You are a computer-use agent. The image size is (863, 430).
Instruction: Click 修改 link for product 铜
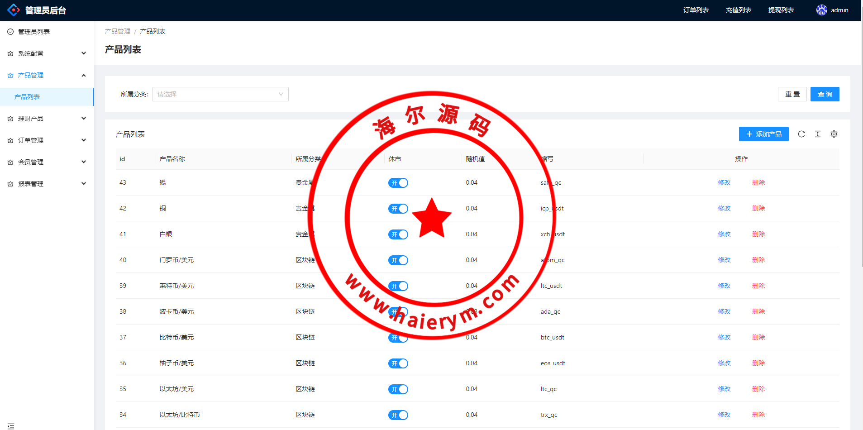coord(724,208)
